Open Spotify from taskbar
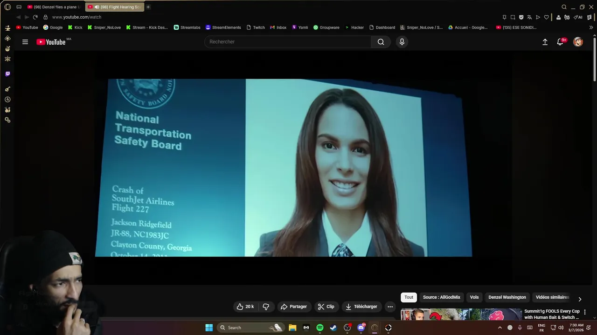This screenshot has width=597, height=335. click(x=320, y=328)
